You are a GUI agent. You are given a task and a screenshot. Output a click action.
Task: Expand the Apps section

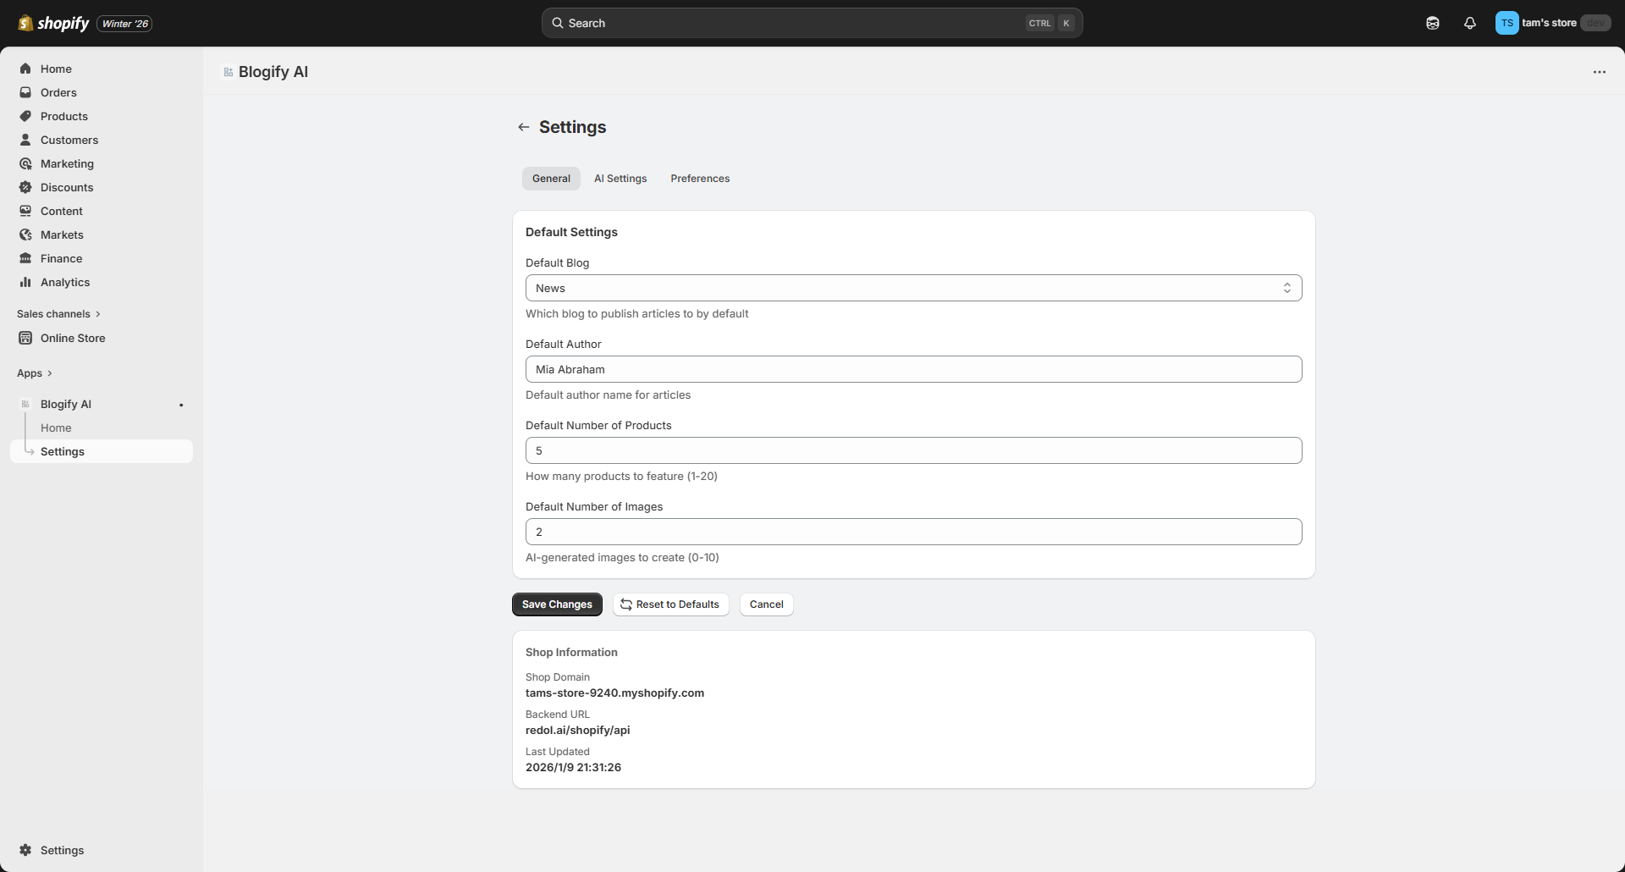point(35,373)
